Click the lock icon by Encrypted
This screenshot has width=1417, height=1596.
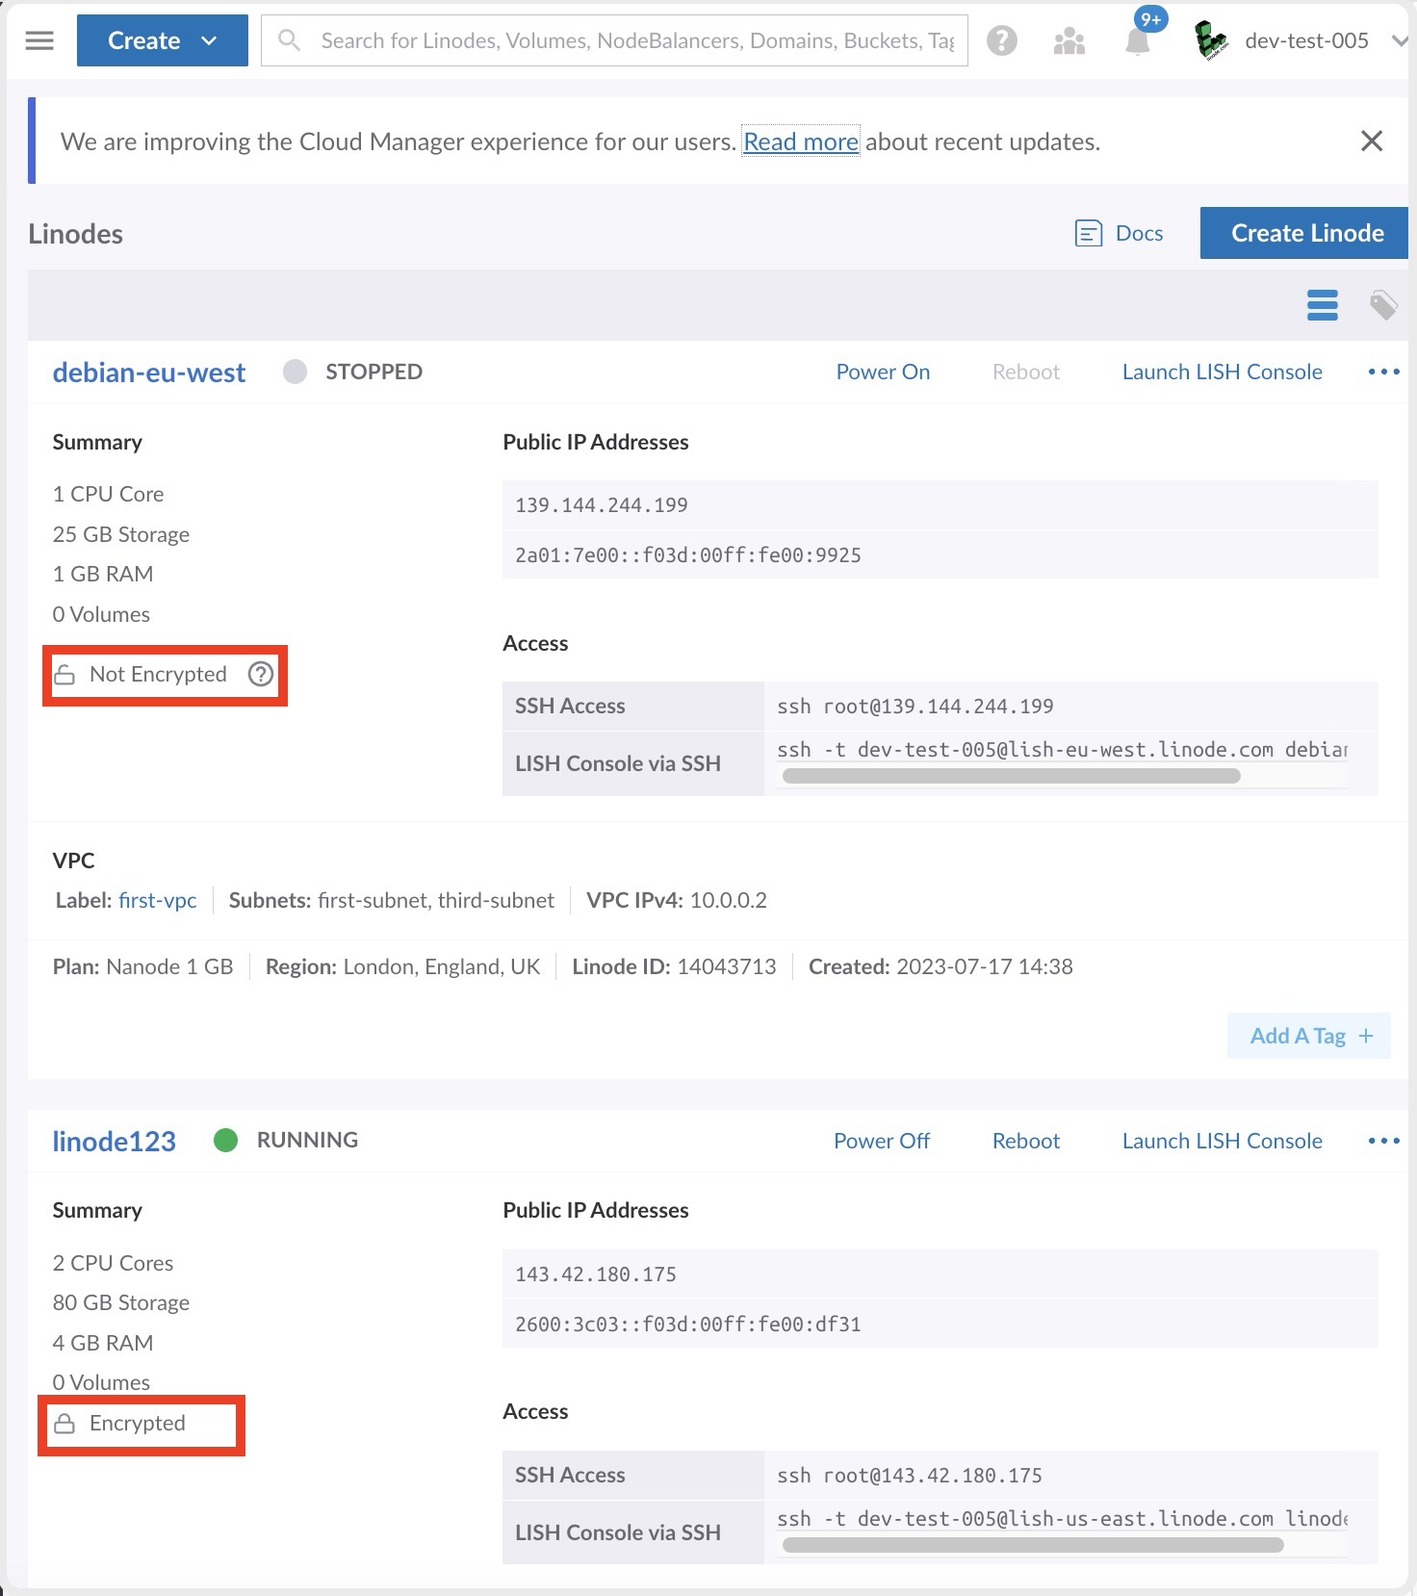tap(64, 1424)
